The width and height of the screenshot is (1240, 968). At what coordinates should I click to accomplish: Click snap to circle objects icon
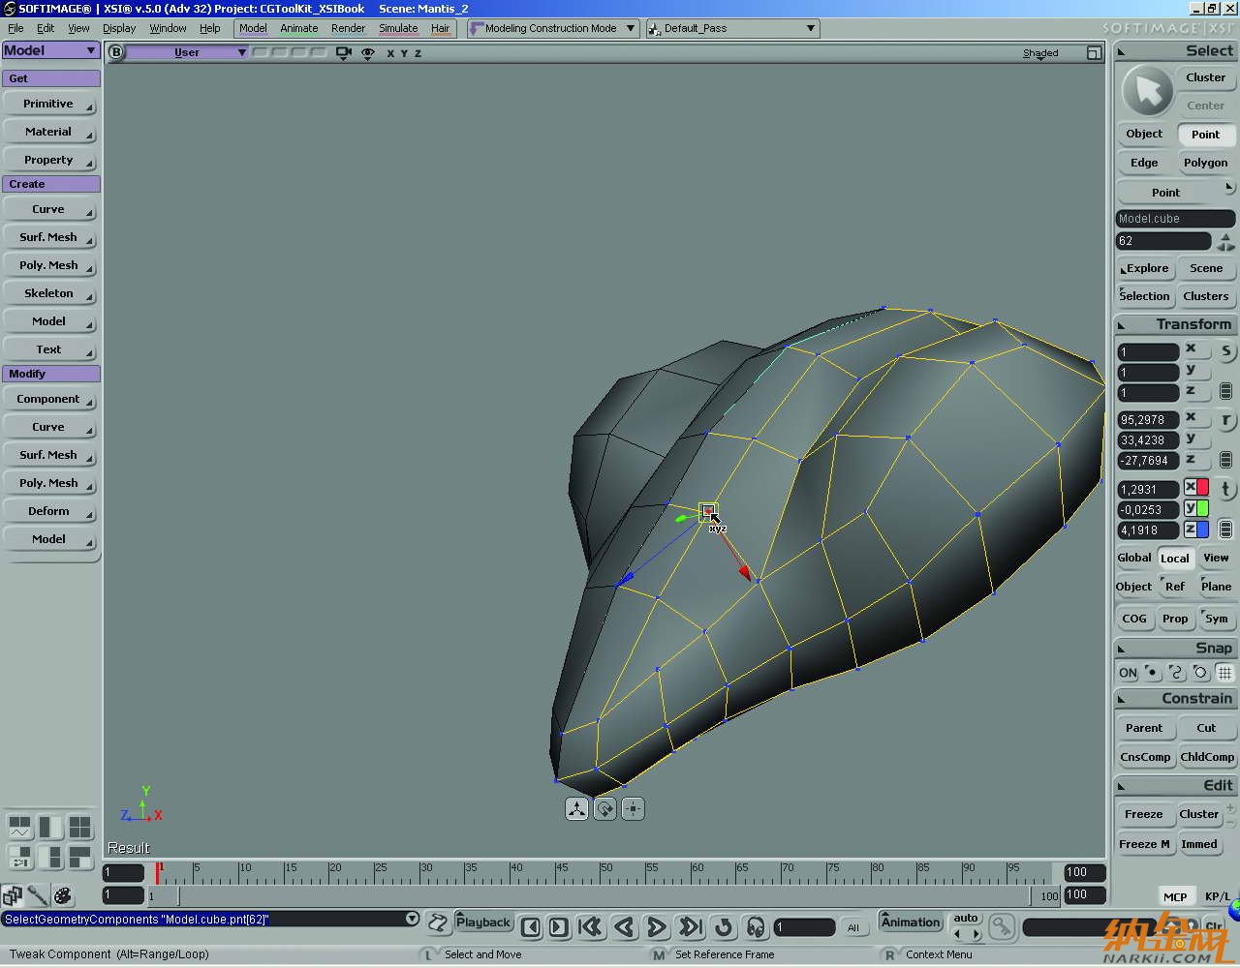(1200, 672)
